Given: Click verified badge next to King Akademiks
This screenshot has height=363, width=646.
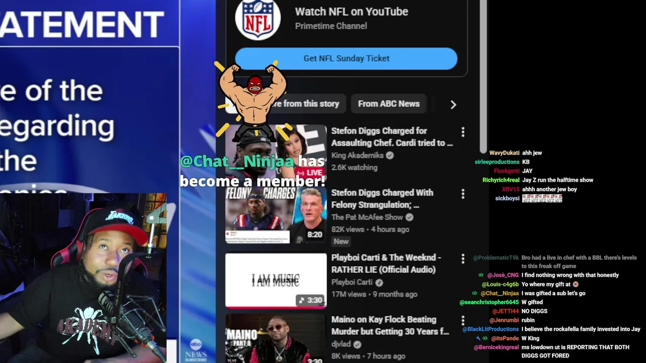Looking at the screenshot, I should coord(390,155).
